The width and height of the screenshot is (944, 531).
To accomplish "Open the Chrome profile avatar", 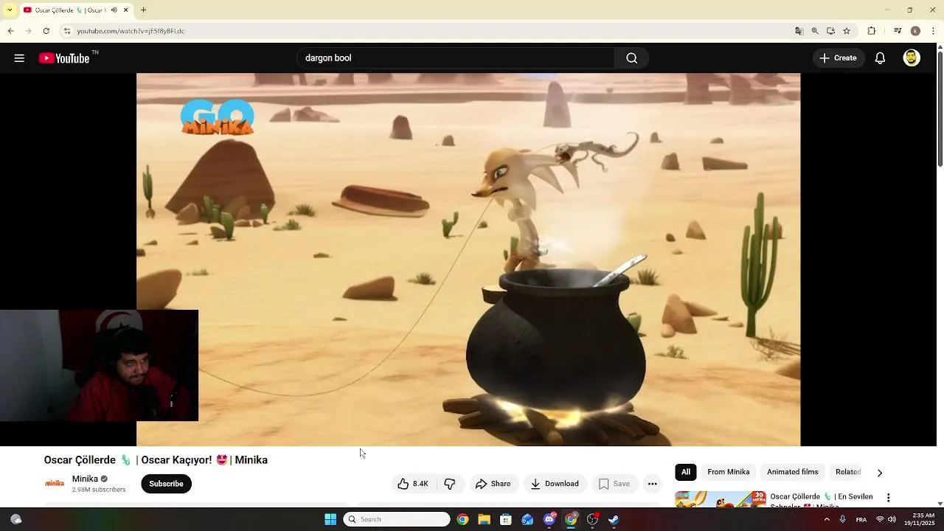I will click(915, 31).
